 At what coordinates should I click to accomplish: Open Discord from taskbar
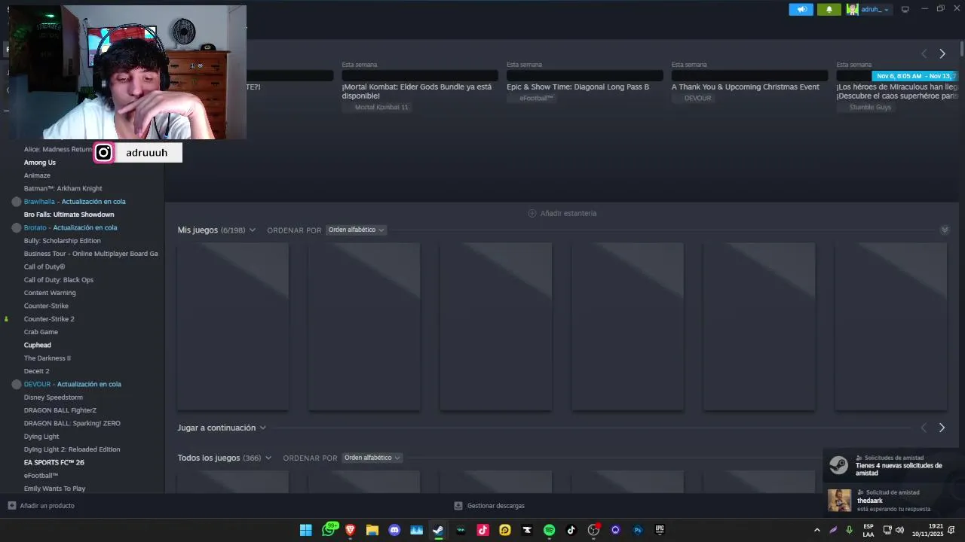(x=394, y=530)
